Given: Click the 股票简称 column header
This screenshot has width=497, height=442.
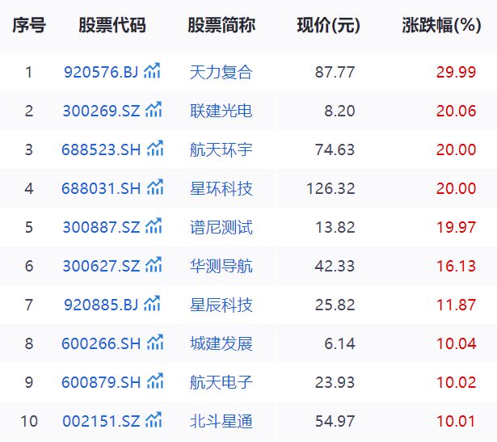Looking at the screenshot, I should click(x=221, y=25).
